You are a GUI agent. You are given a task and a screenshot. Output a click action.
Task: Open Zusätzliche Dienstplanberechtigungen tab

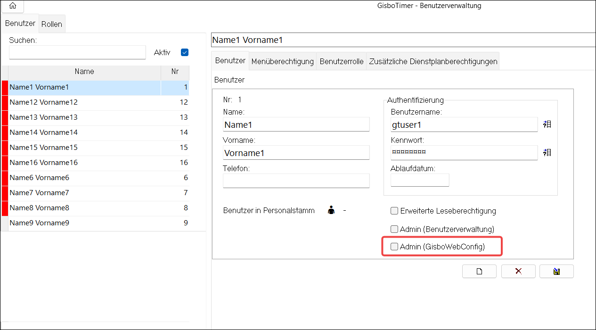pyautogui.click(x=433, y=61)
